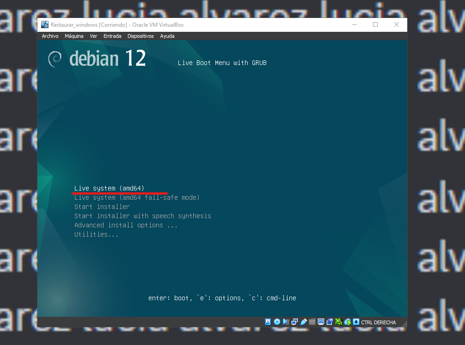The width and height of the screenshot is (465, 345).
Task: Click the CTRL DERECHA host key indicator
Action: pos(378,322)
